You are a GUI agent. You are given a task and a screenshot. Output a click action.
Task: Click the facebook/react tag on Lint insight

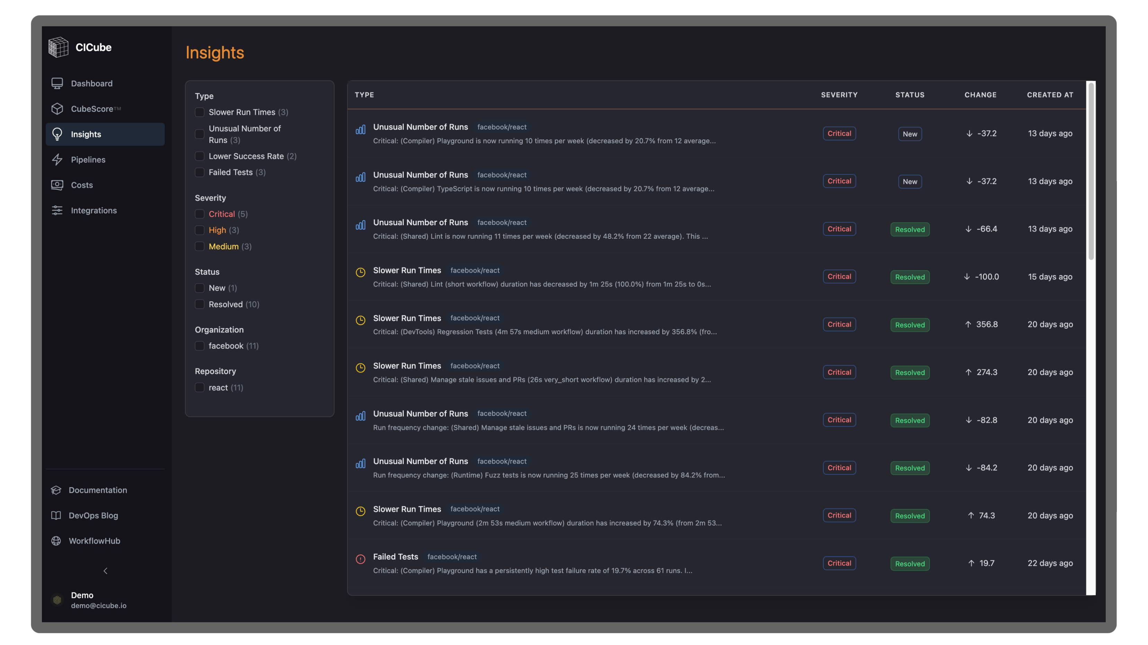pyautogui.click(x=502, y=223)
